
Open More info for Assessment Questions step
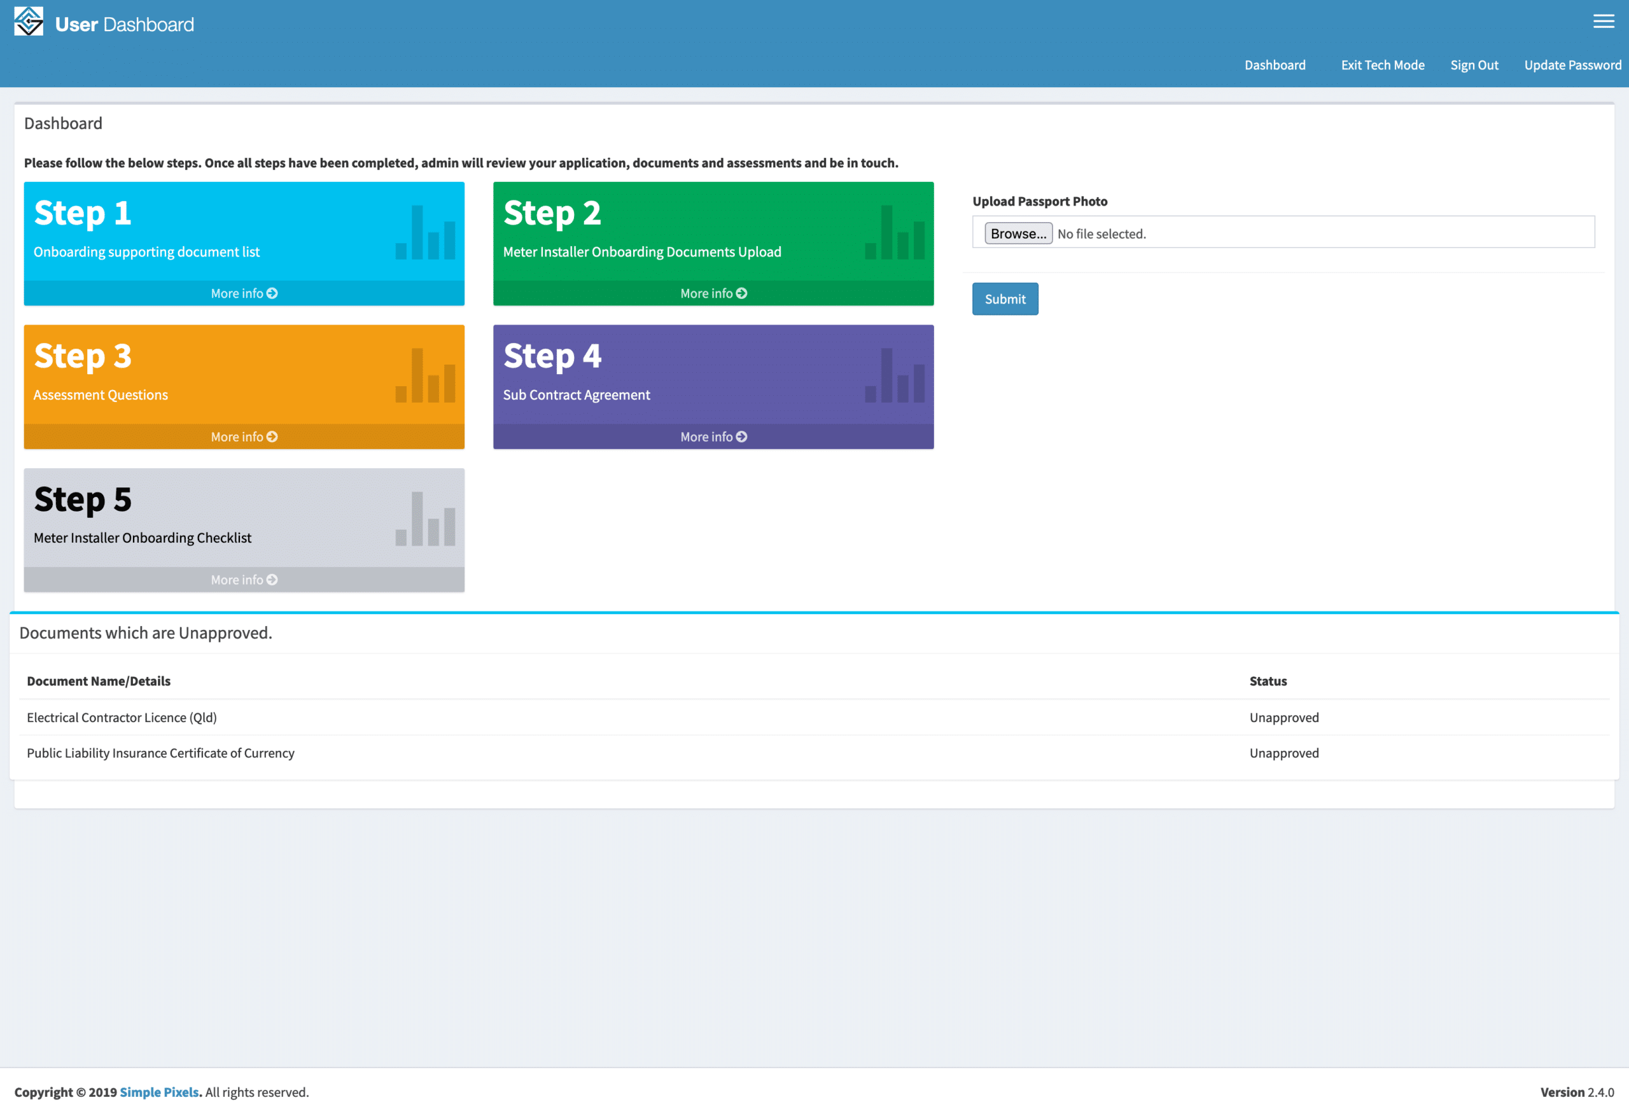click(x=244, y=436)
